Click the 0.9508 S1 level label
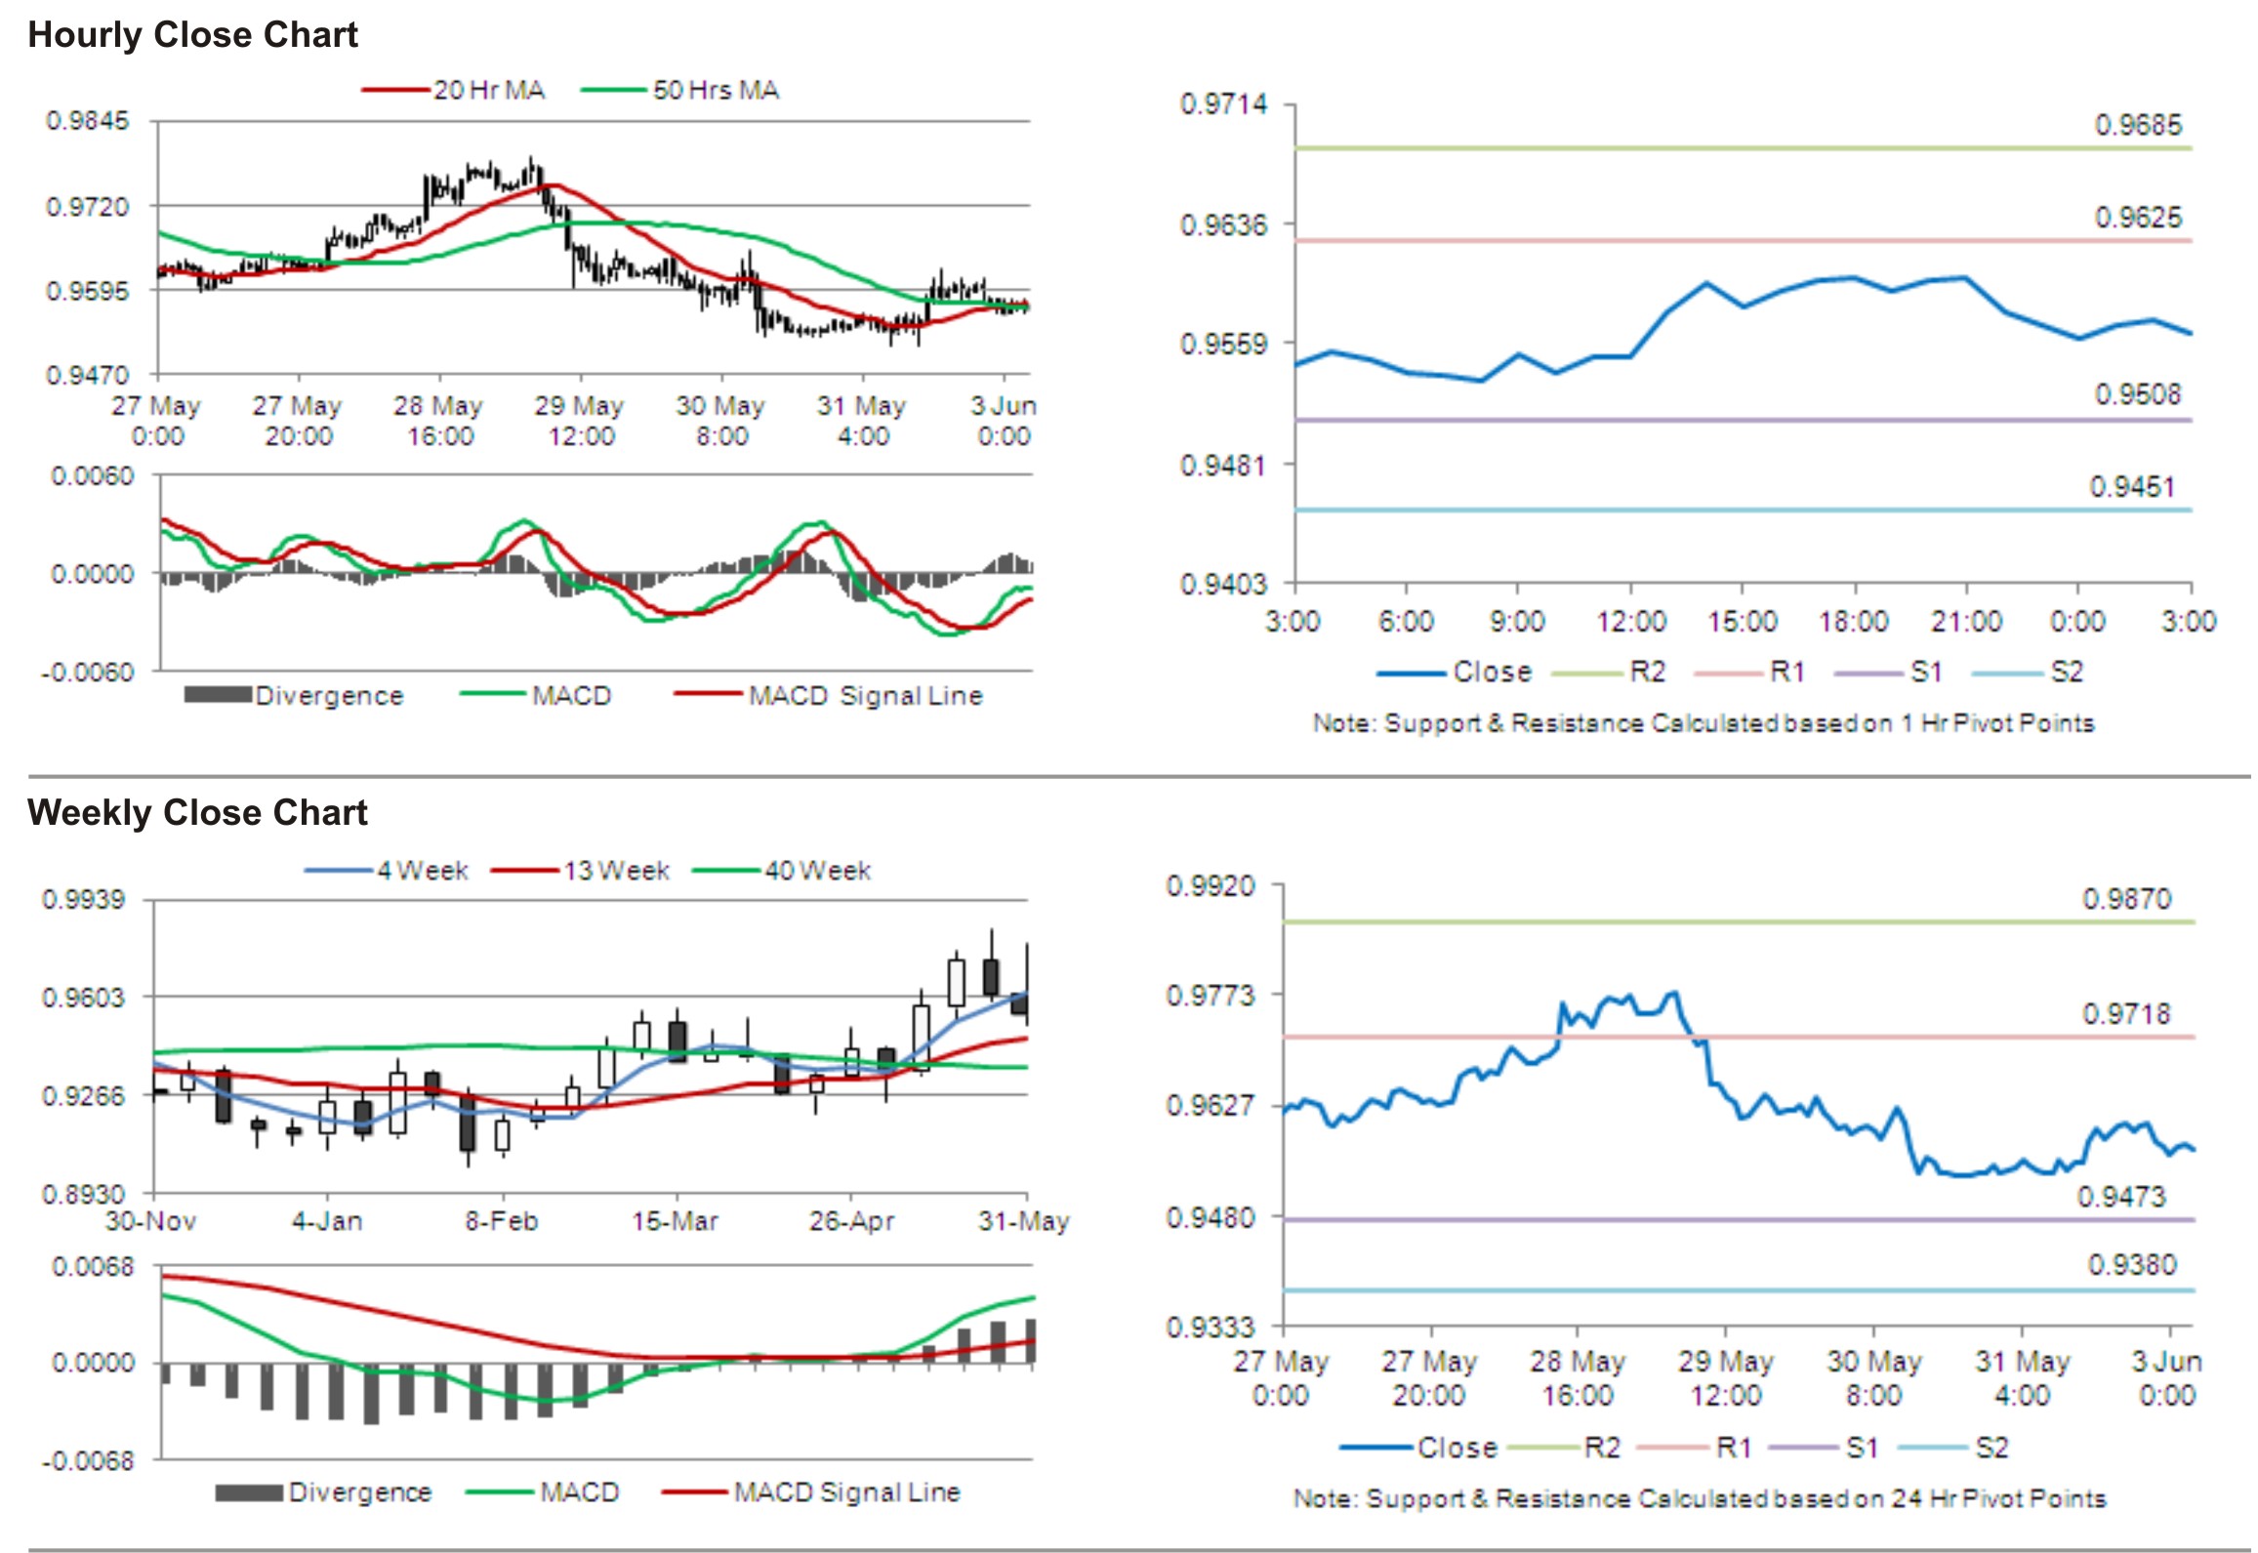Viewport: 2258px width, 1553px height. tap(2137, 394)
